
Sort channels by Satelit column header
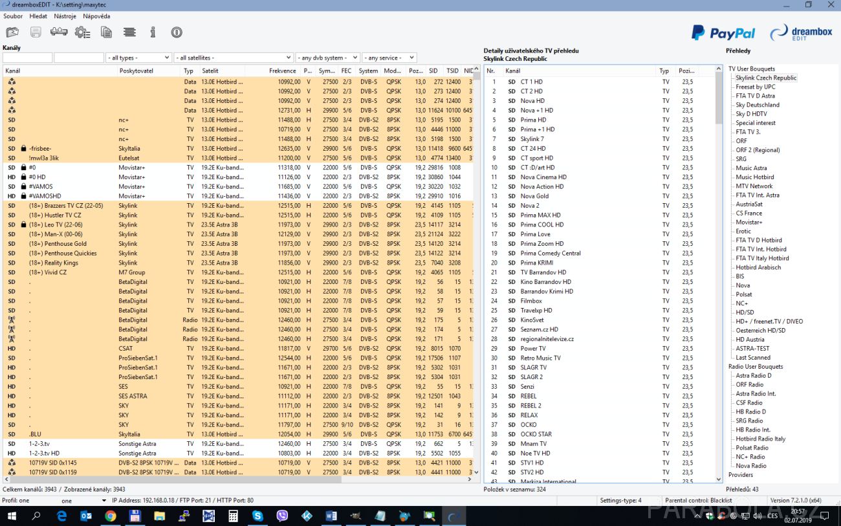coord(223,71)
